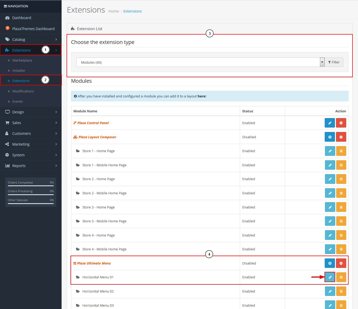Edit Store 1 - Mobile Home Page
The image size is (358, 309).
pos(330,165)
